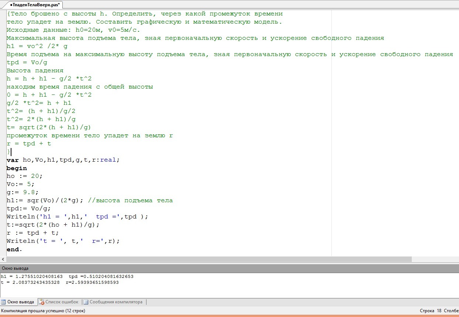Open the Сообщения компилятора tab
The width and height of the screenshot is (459, 317).
[x=115, y=302]
